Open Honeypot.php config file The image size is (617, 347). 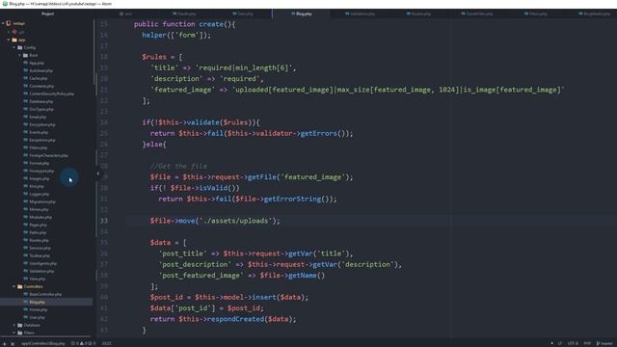(41, 171)
